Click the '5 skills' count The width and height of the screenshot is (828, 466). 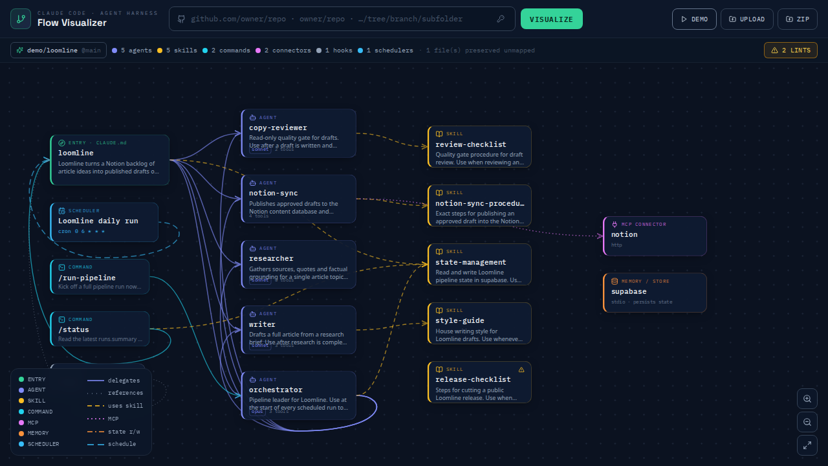pos(177,50)
